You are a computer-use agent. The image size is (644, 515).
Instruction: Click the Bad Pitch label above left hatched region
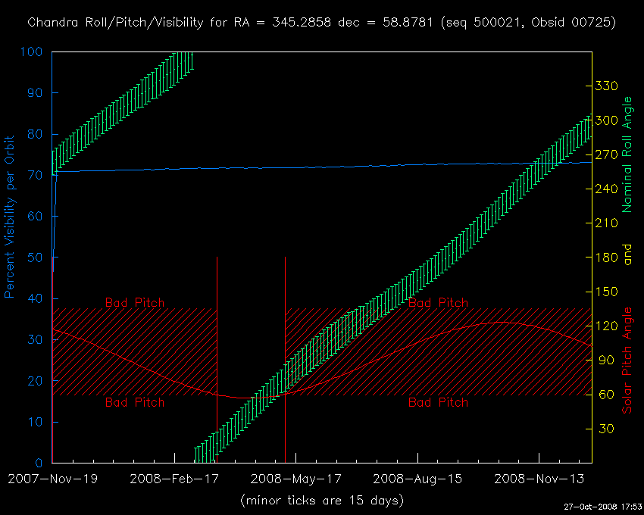(134, 302)
